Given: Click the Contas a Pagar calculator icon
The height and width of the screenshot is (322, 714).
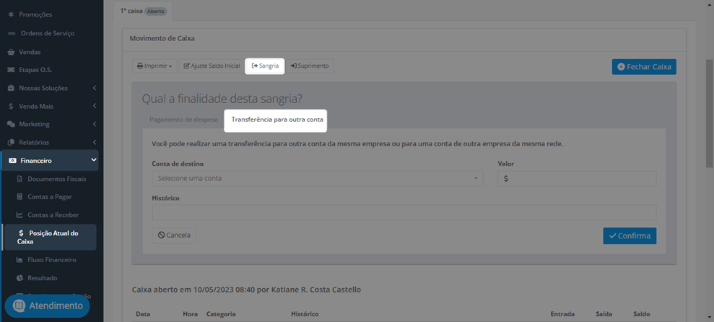Looking at the screenshot, I should (x=19, y=197).
